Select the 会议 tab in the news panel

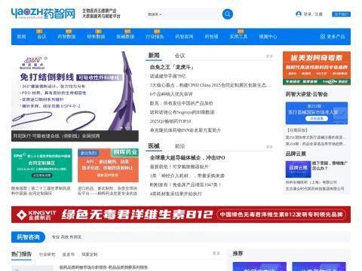pos(179,56)
